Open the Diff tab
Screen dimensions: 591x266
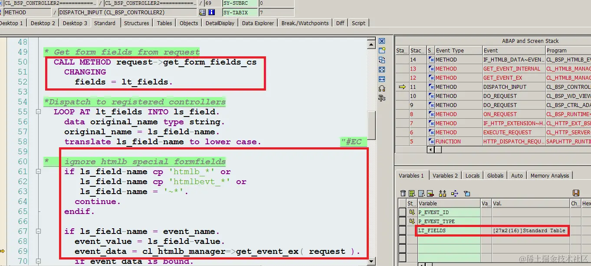(340, 23)
